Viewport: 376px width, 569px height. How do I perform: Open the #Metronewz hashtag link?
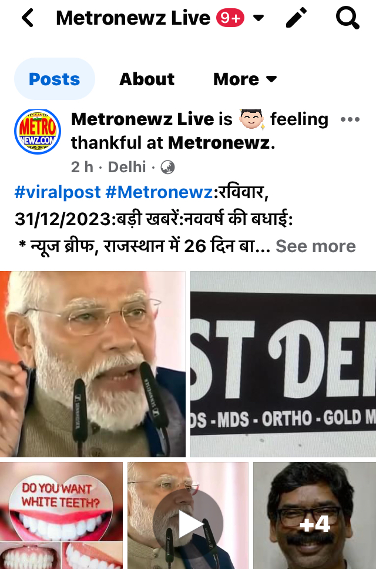159,192
